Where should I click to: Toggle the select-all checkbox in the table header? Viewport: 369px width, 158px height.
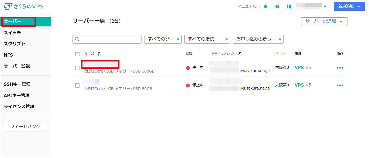tap(77, 54)
